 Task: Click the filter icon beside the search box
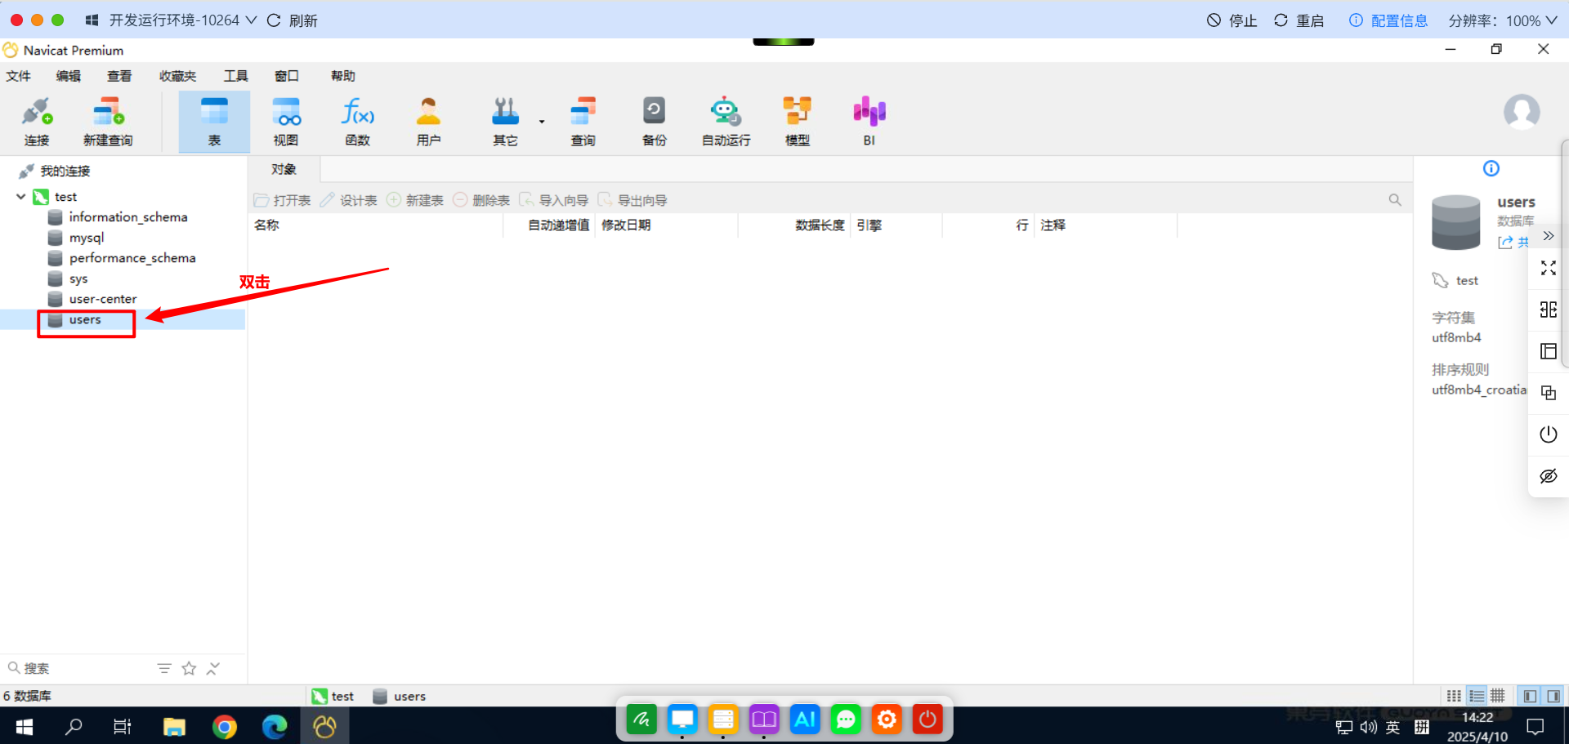(x=164, y=668)
